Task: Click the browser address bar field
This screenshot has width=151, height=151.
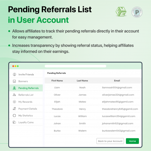Action: [75, 66]
